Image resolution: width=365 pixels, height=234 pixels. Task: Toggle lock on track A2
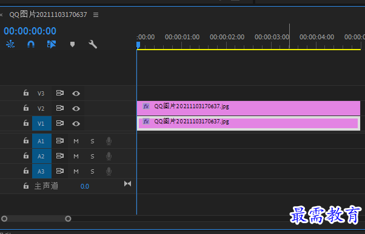point(26,156)
